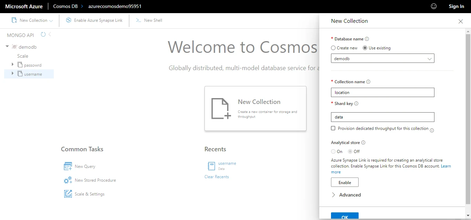This screenshot has width=471, height=220.
Task: Open New Shell from the toolbar
Action: click(149, 20)
